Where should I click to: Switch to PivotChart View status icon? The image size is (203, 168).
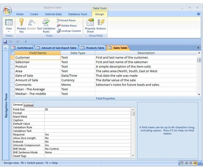[x=190, y=163]
